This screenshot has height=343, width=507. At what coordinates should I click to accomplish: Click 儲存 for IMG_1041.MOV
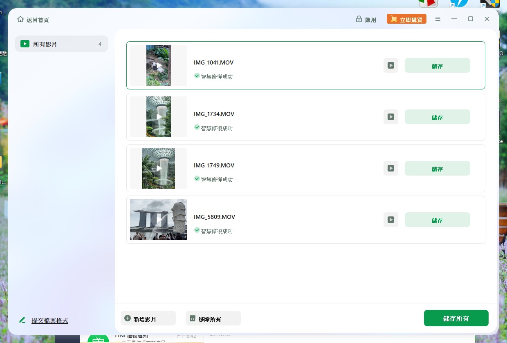coord(437,65)
